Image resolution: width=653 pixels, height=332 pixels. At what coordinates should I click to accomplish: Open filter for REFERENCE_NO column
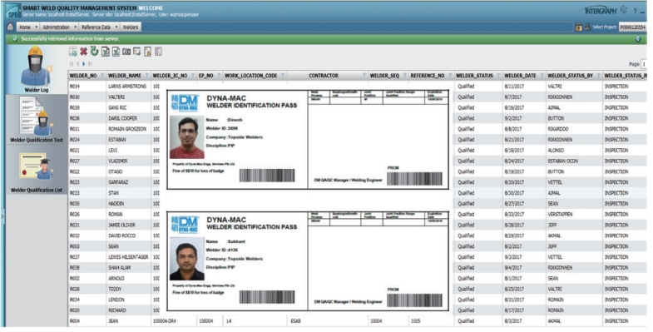point(450,76)
